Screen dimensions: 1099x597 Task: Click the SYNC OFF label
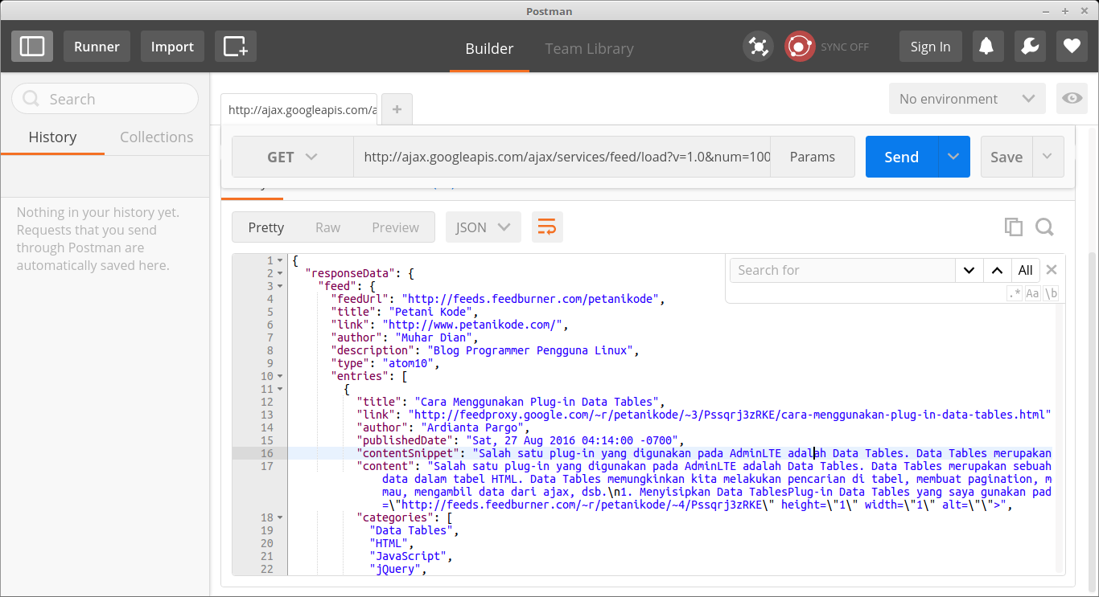coord(845,47)
